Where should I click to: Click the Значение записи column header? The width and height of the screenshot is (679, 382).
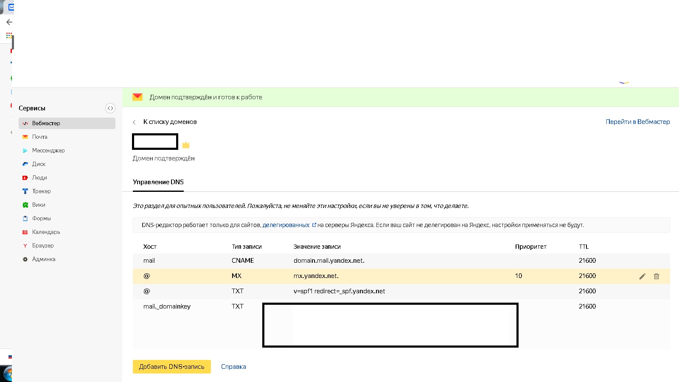coord(317,247)
